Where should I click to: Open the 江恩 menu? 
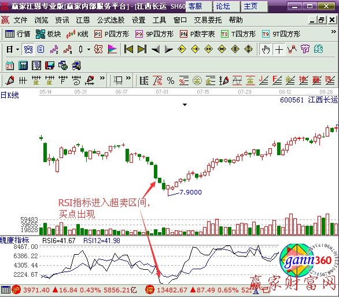point(83,20)
